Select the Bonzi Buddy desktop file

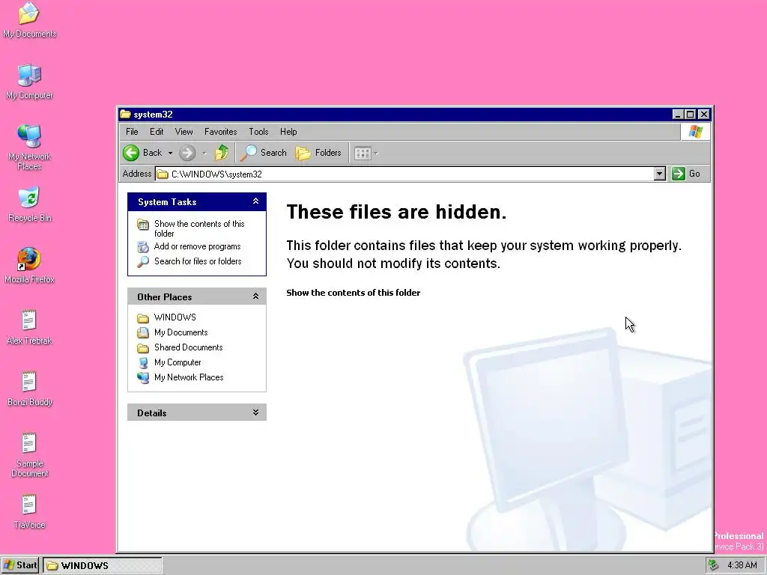[x=29, y=389]
